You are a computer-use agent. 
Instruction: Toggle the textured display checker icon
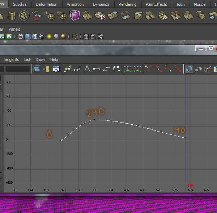pos(42,36)
